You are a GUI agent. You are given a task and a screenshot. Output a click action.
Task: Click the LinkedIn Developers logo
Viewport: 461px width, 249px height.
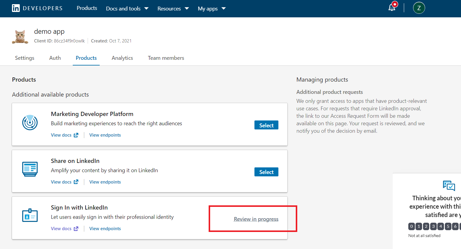(37, 8)
